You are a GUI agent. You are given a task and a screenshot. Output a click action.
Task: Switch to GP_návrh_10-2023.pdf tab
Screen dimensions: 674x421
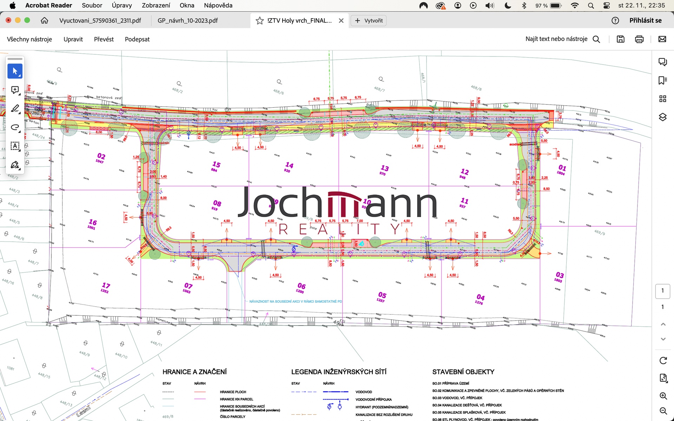click(187, 21)
